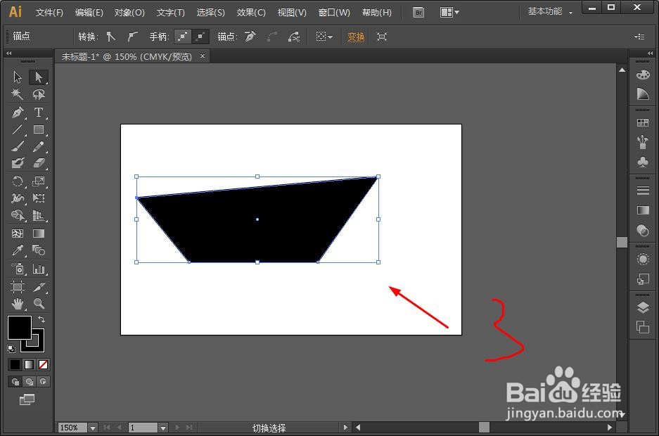Enable Draw Normal mode
This screenshot has width=659, height=436.
(15, 381)
